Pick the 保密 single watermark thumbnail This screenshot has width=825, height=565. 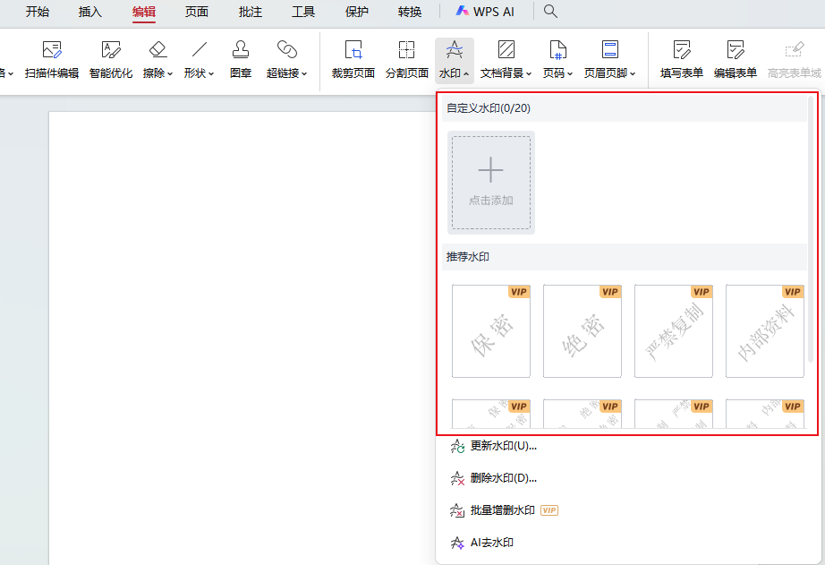click(x=491, y=331)
